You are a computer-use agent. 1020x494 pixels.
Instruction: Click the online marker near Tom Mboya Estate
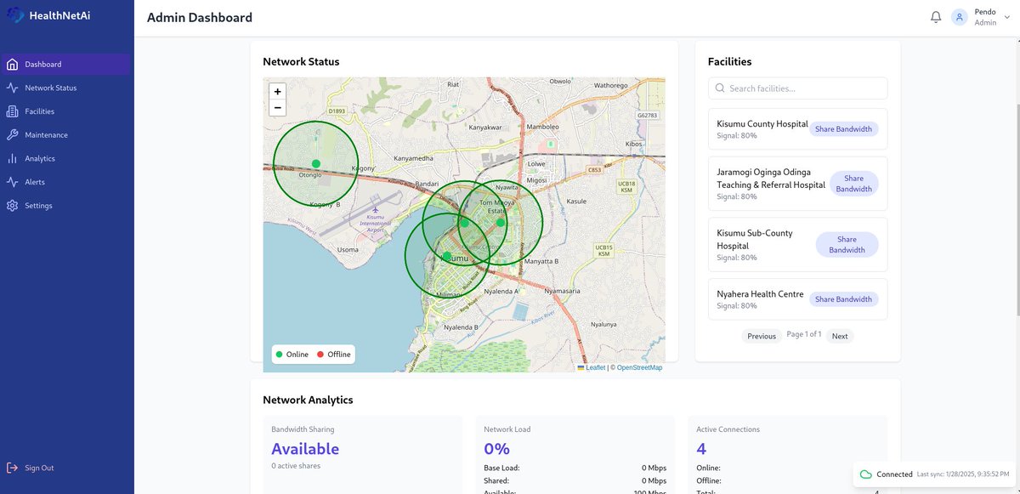coord(501,223)
